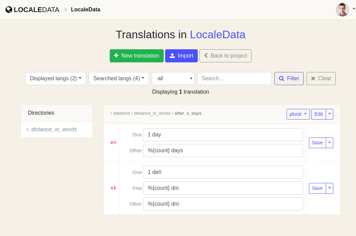Click the LocaleData globe logo icon
This screenshot has height=236, width=356.
pyautogui.click(x=9, y=10)
